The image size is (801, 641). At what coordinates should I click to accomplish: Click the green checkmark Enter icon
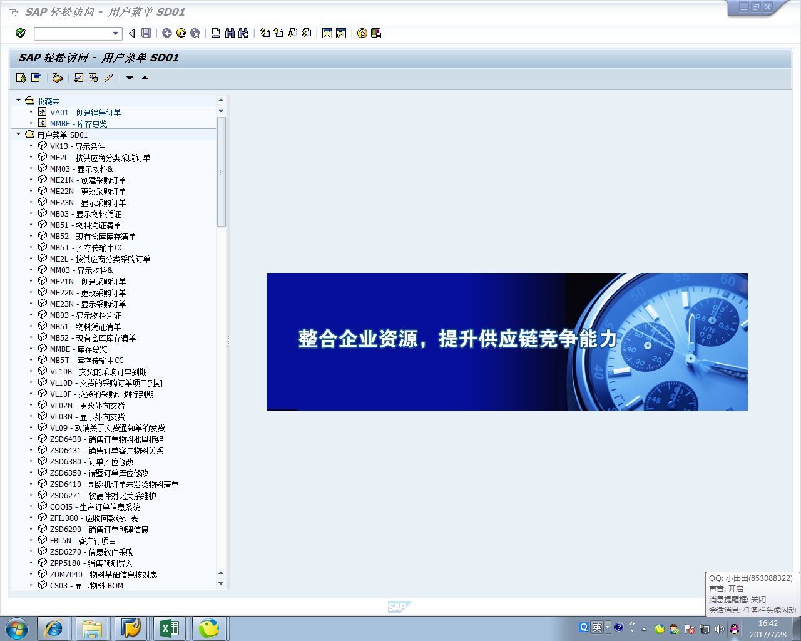21,33
